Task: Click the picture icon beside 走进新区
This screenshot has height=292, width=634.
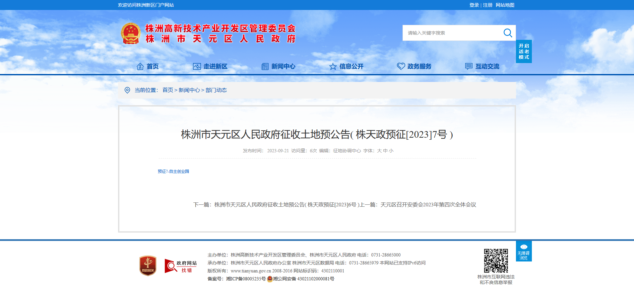Action: tap(197, 66)
